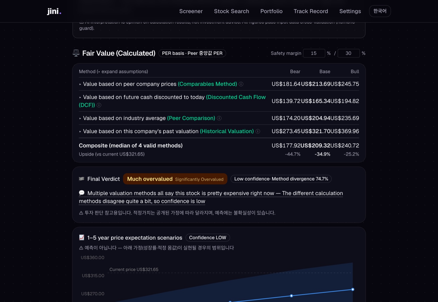Click the speech bubble icon in verdict summary

tap(82, 193)
